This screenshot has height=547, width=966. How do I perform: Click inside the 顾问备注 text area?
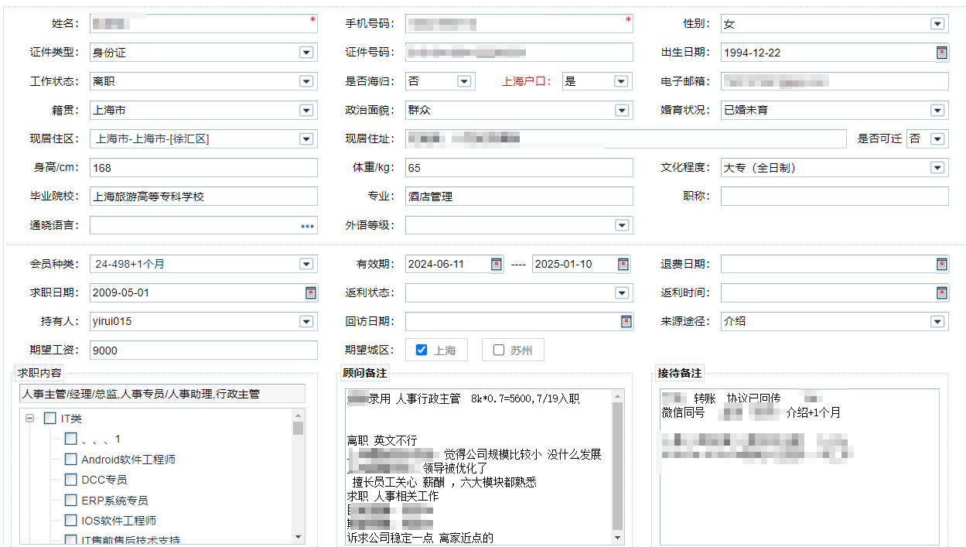[478, 467]
